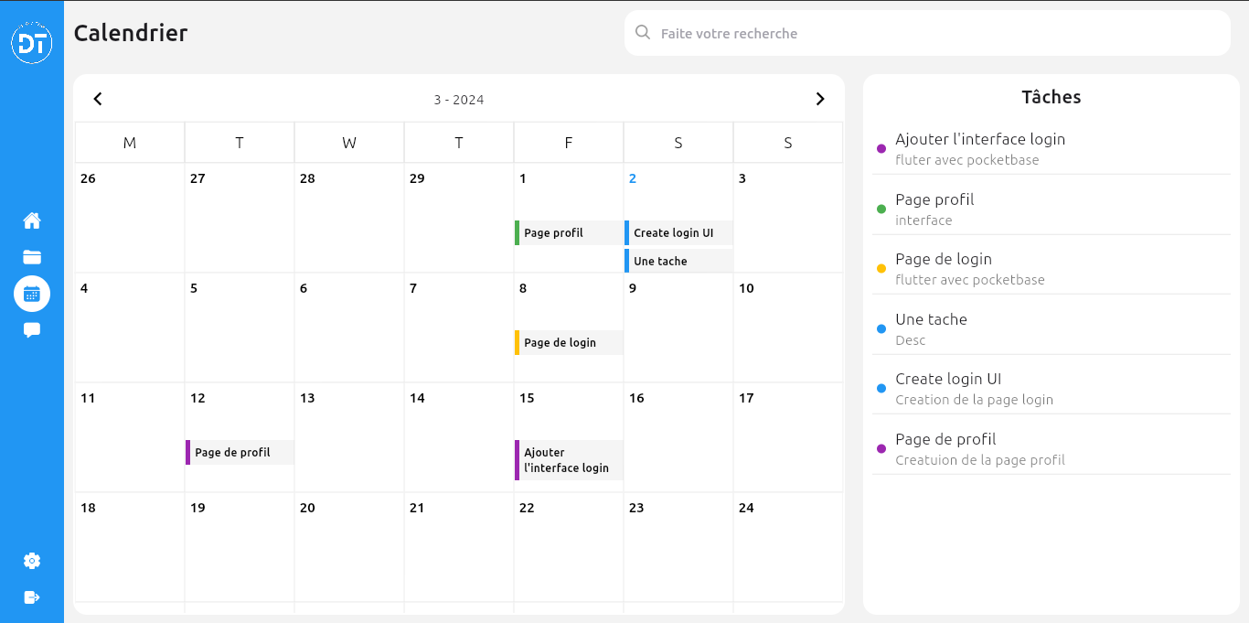Click the 'M' weekday column header

[130, 143]
